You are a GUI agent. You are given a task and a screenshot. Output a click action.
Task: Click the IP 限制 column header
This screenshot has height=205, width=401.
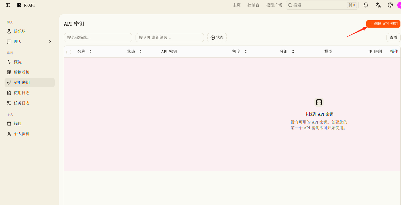375,52
